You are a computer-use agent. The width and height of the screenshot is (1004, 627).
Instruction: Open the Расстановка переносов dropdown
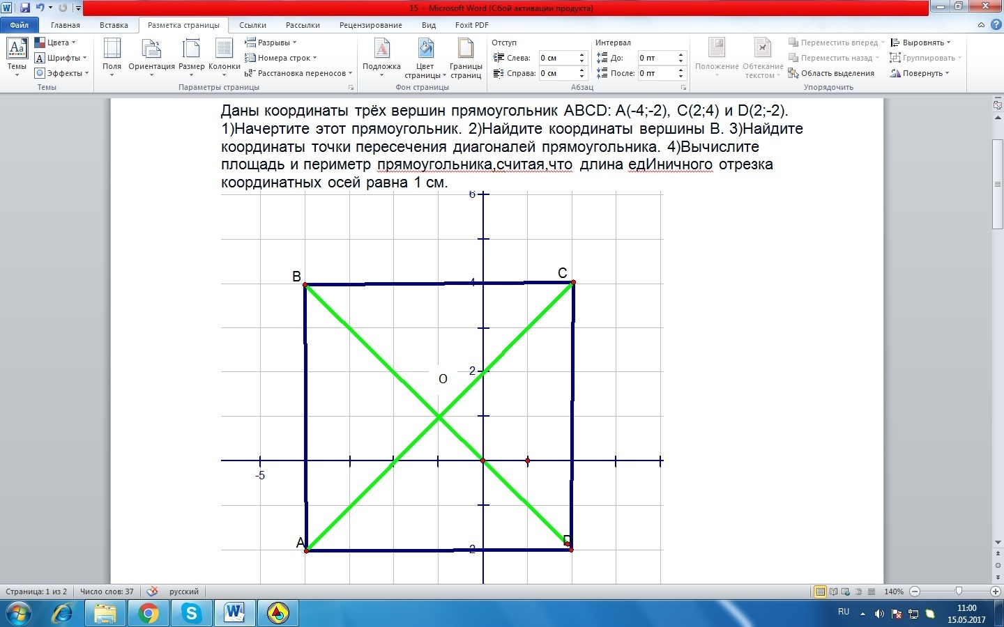(x=298, y=73)
